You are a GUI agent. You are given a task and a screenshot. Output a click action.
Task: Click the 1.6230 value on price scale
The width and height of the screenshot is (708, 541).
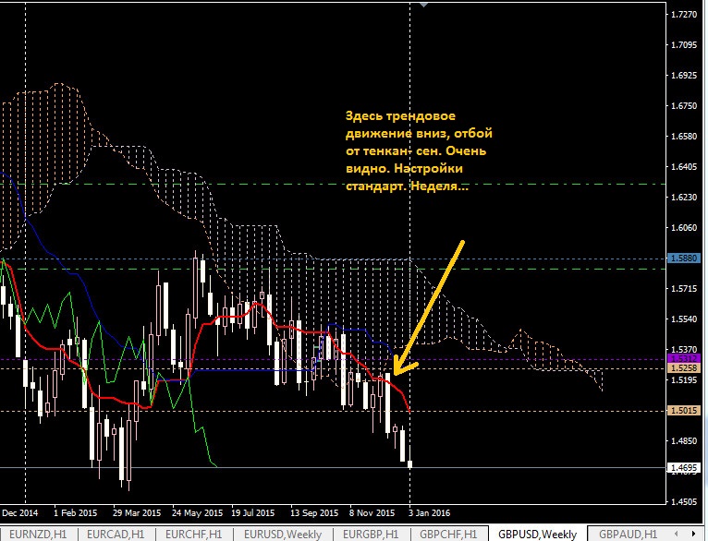(x=684, y=197)
